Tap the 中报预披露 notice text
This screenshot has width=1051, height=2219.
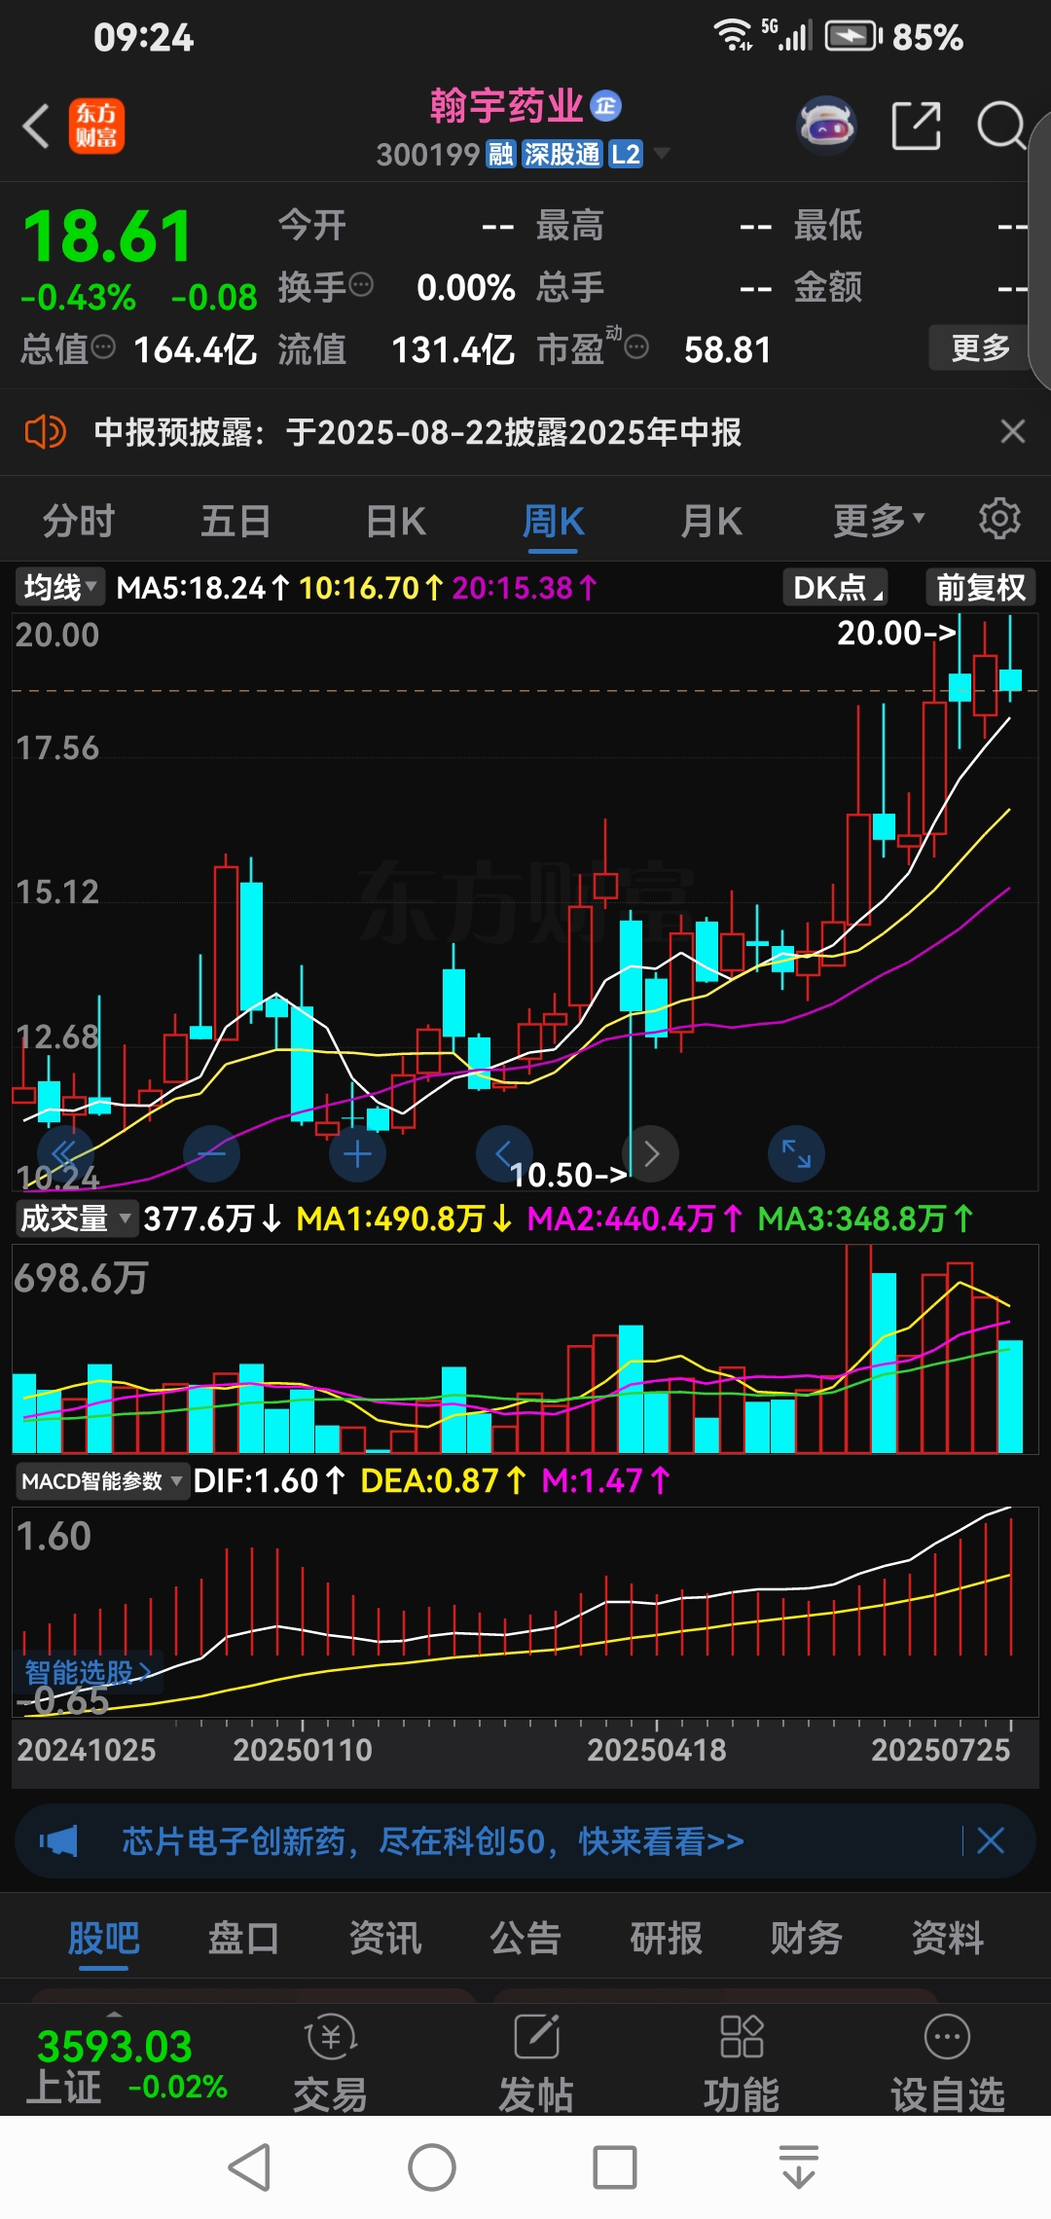pyautogui.click(x=417, y=431)
